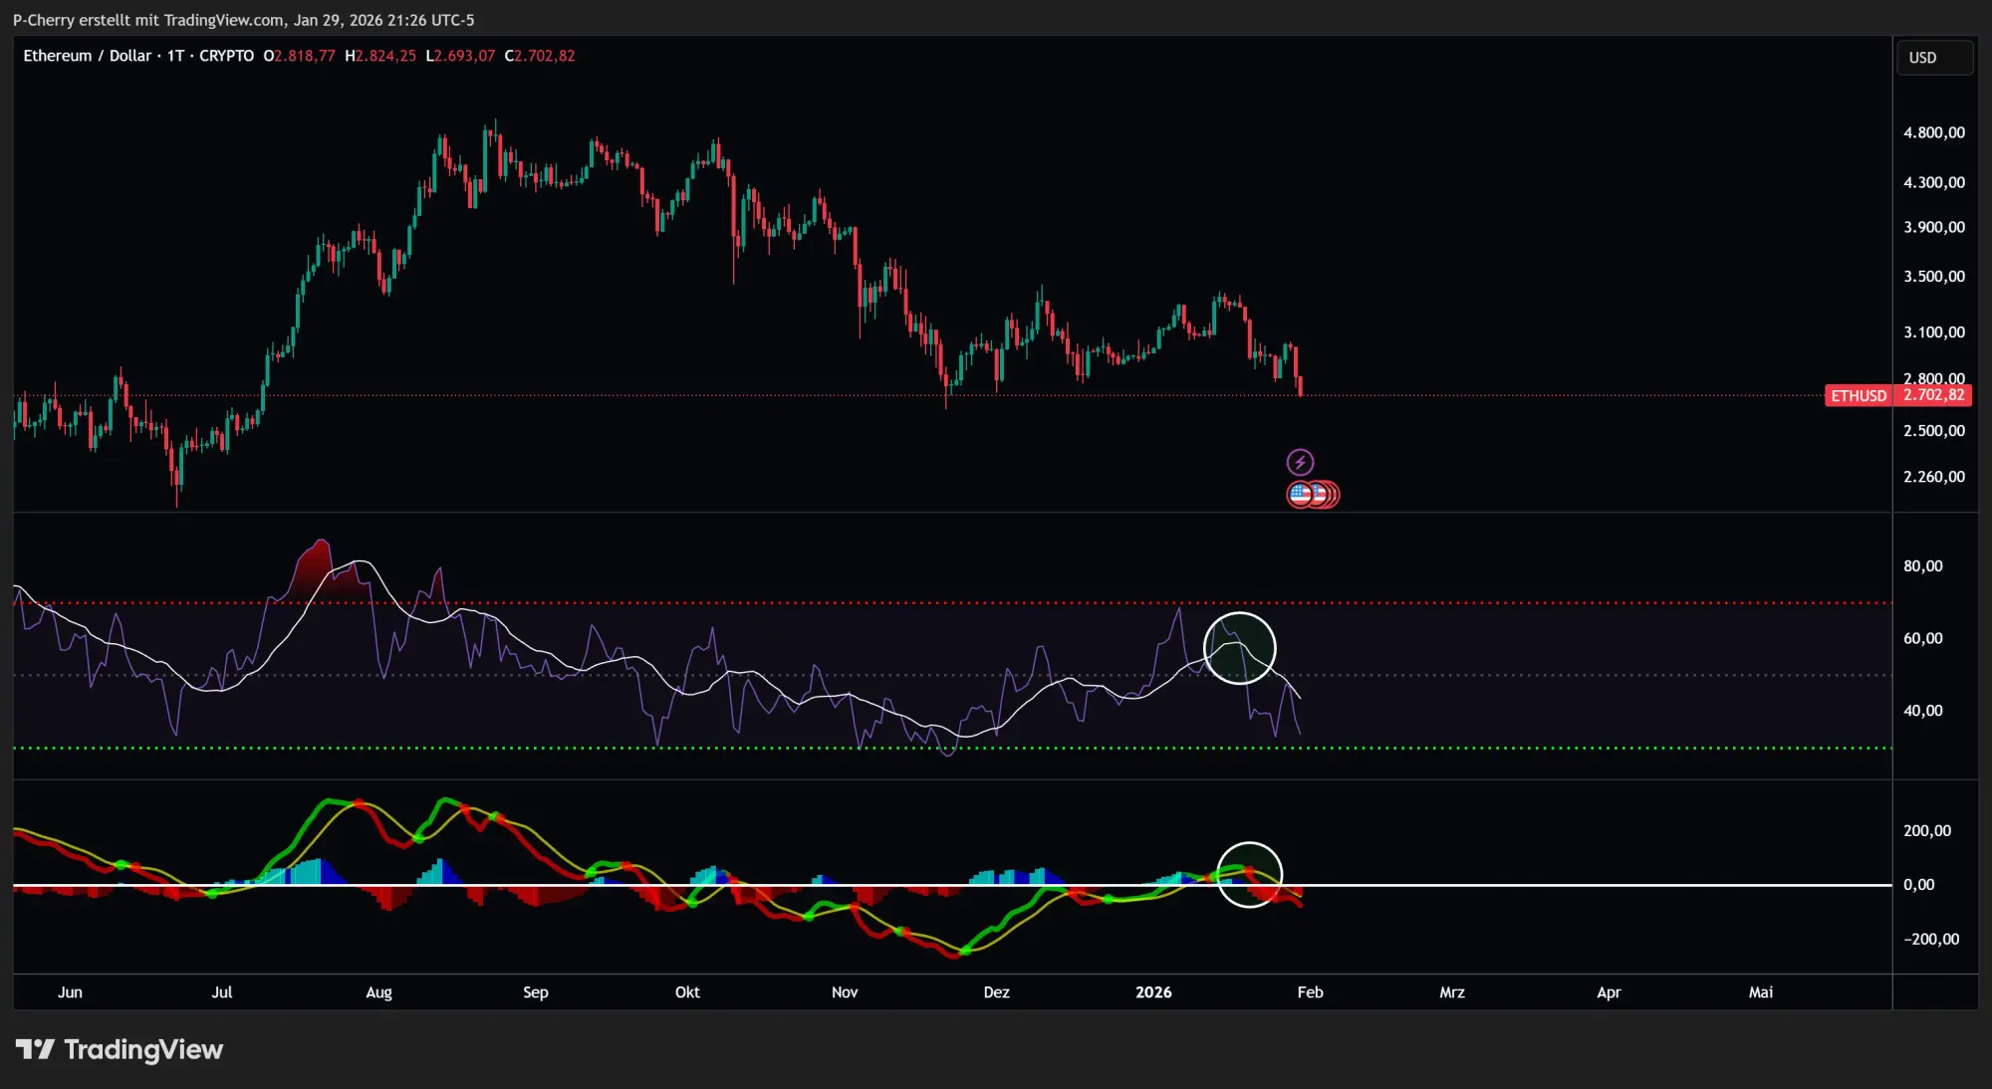Click the 2.800,00 level on the price scale
Screen dimensions: 1992x1089
point(1932,379)
